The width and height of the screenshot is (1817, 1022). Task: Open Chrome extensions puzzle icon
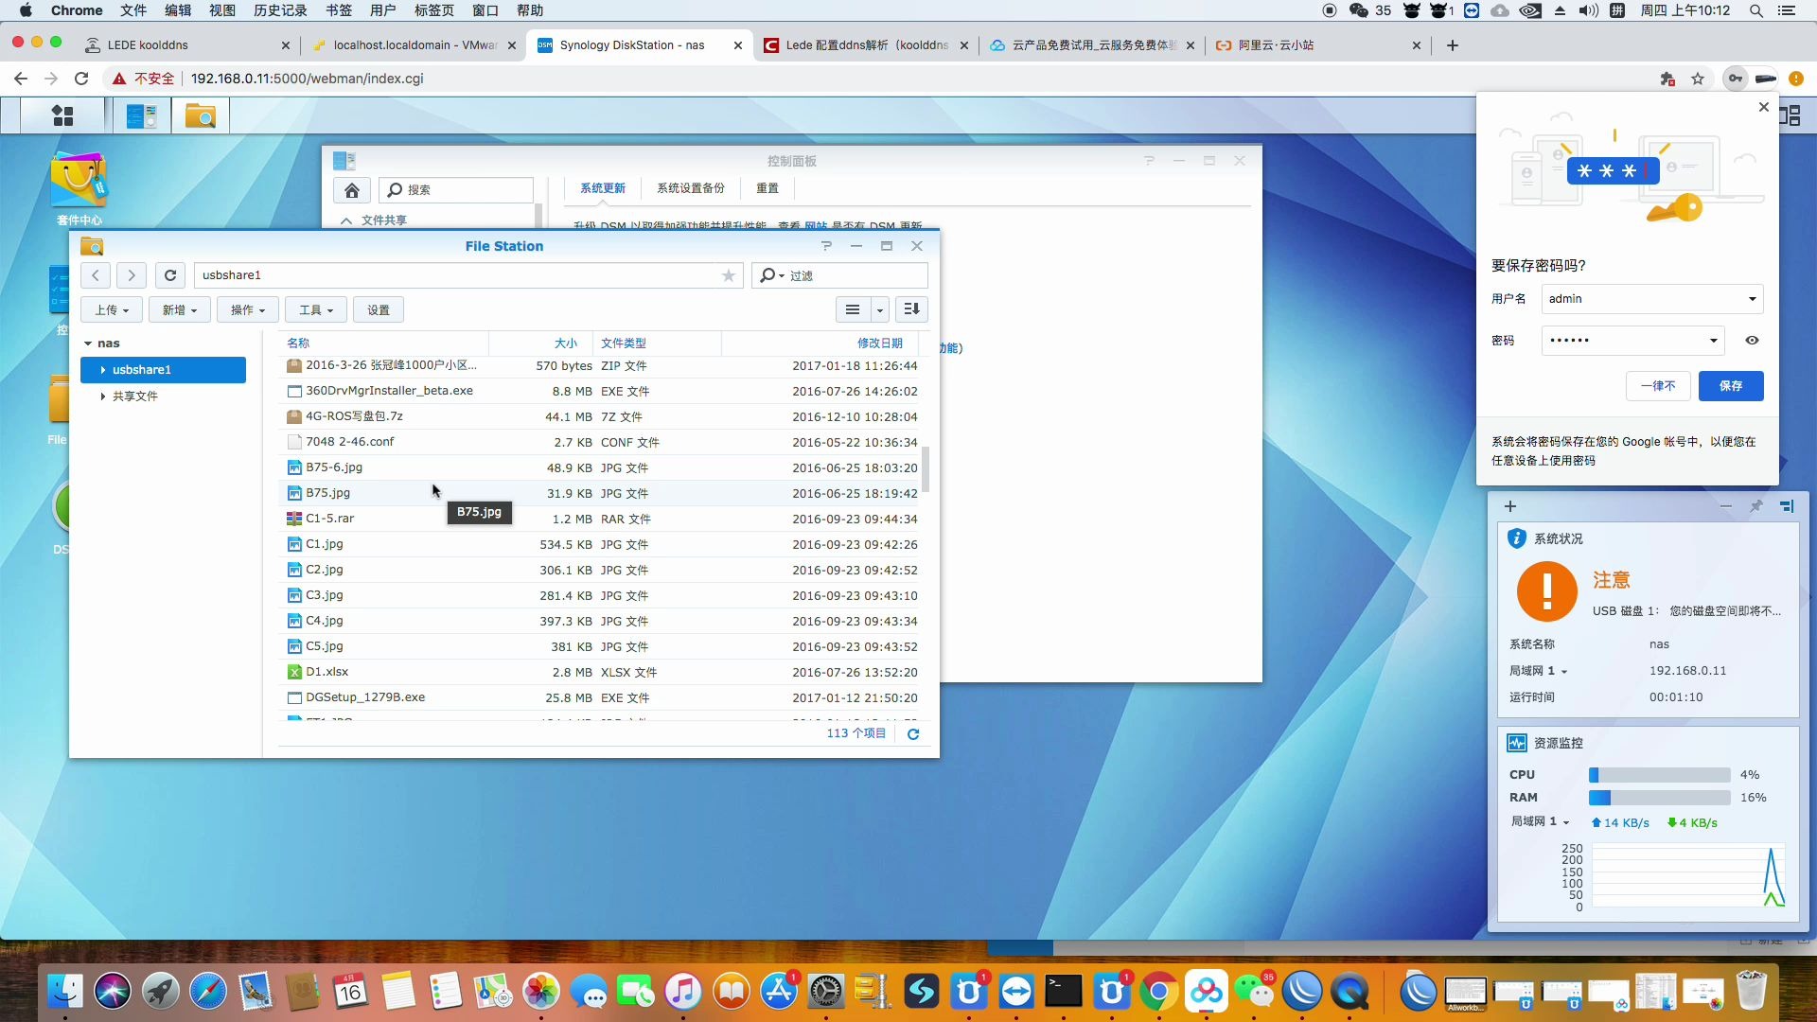click(x=1667, y=79)
